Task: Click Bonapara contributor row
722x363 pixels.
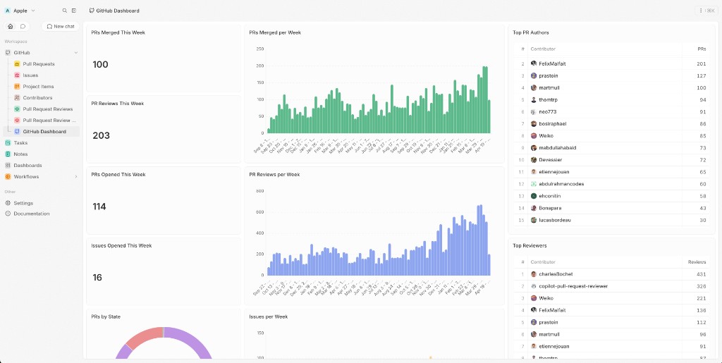Action: pyautogui.click(x=611, y=208)
